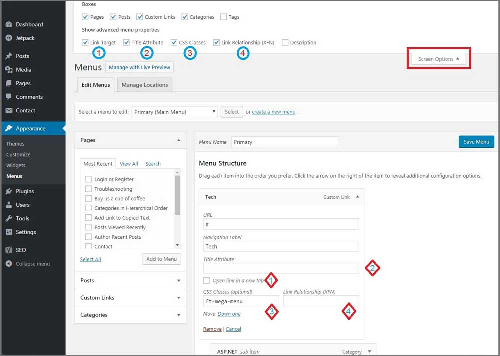The image size is (500, 356).
Task: Enable the Description advanced menu property
Action: tap(285, 42)
